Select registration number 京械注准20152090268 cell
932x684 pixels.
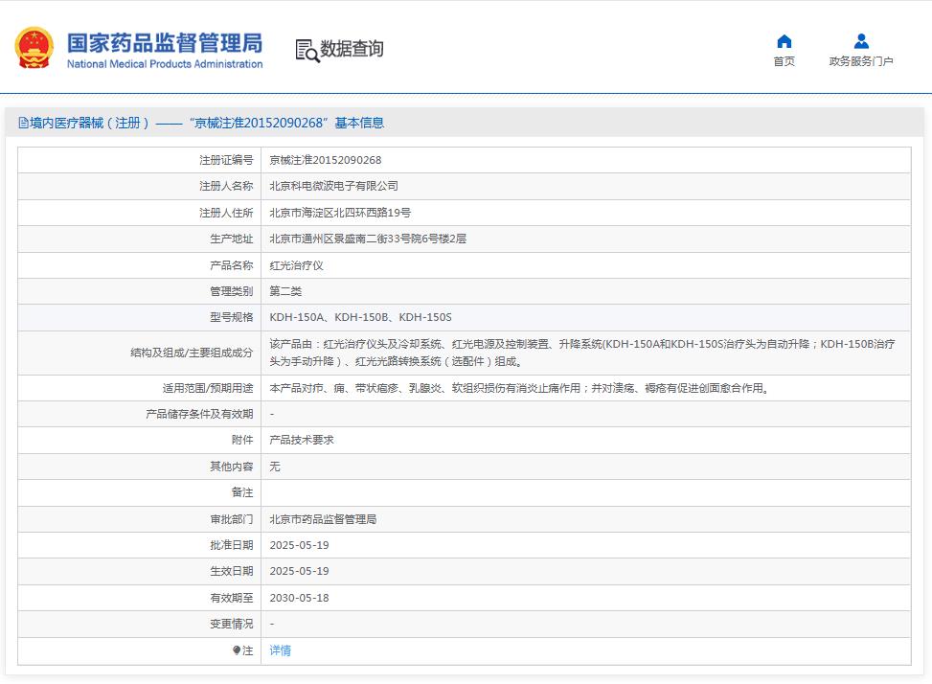click(324, 160)
